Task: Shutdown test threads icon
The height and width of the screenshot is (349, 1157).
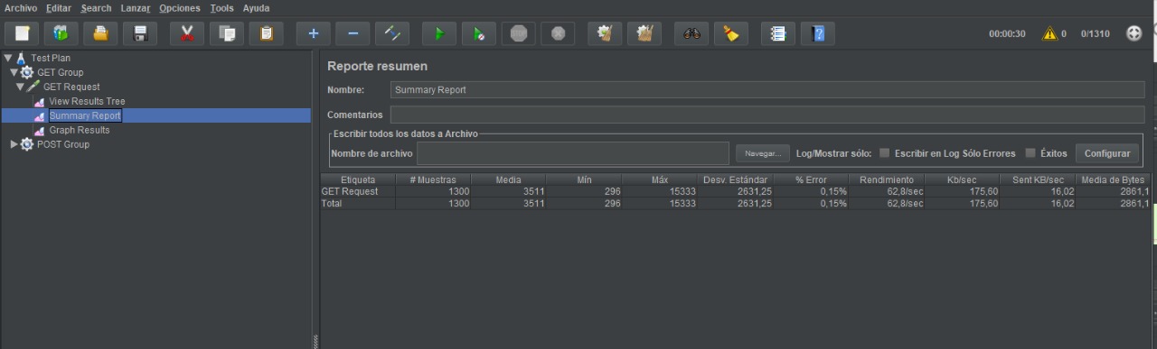Action: click(x=559, y=33)
